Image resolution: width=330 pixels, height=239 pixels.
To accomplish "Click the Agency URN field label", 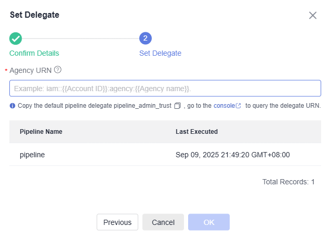I will pyautogui.click(x=32, y=69).
